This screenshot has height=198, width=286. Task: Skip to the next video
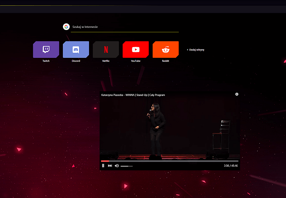[x=110, y=166]
